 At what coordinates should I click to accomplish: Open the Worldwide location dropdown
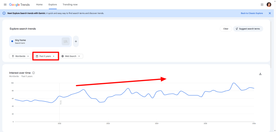20,56
